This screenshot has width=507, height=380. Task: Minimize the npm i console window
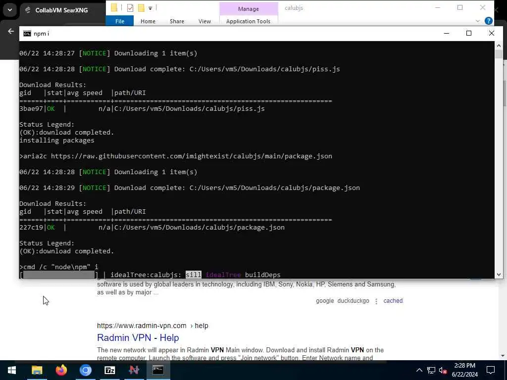446,33
